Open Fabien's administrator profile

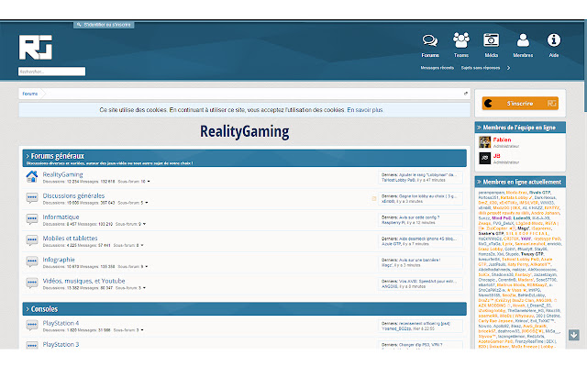pos(502,139)
